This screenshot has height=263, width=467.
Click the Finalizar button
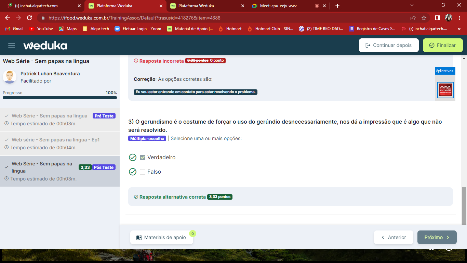pos(442,45)
